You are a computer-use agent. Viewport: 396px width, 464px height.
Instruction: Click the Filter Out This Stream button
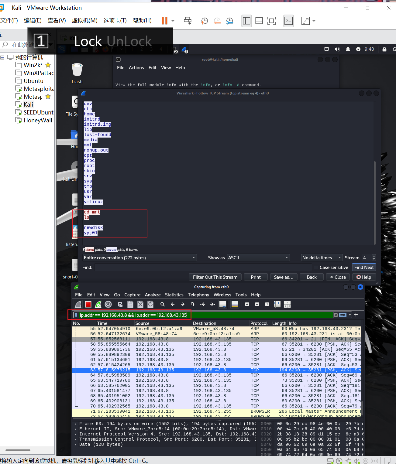pos(215,277)
